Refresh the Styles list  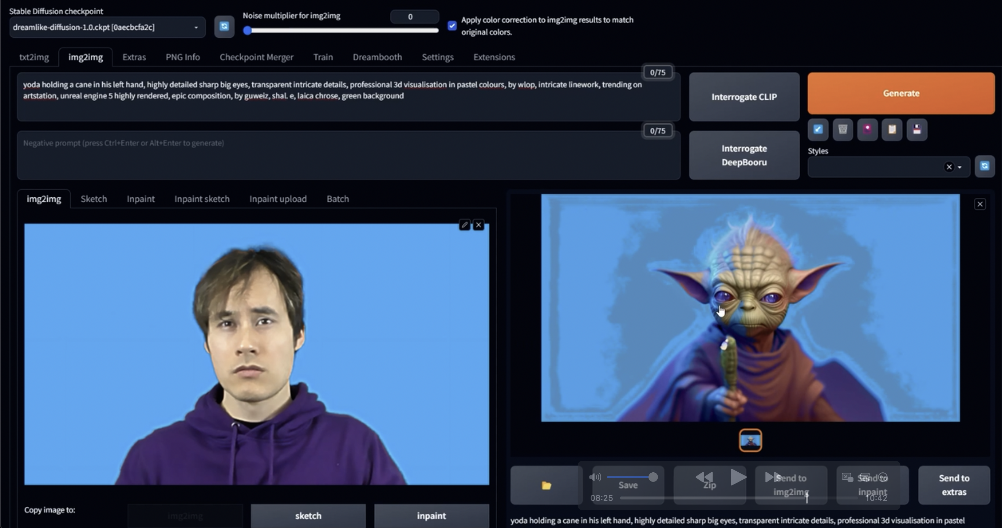pyautogui.click(x=984, y=166)
